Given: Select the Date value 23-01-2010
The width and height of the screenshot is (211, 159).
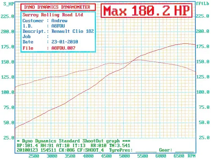Looking at the screenshot, I should click(x=65, y=42).
